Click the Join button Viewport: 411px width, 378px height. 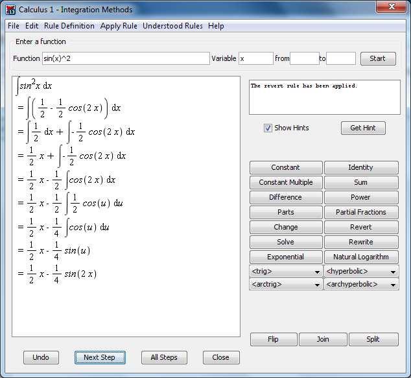click(x=323, y=340)
